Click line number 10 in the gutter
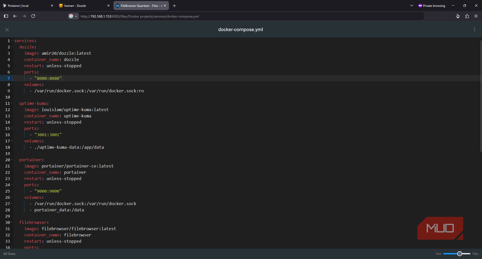The image size is (482, 259). (8, 97)
